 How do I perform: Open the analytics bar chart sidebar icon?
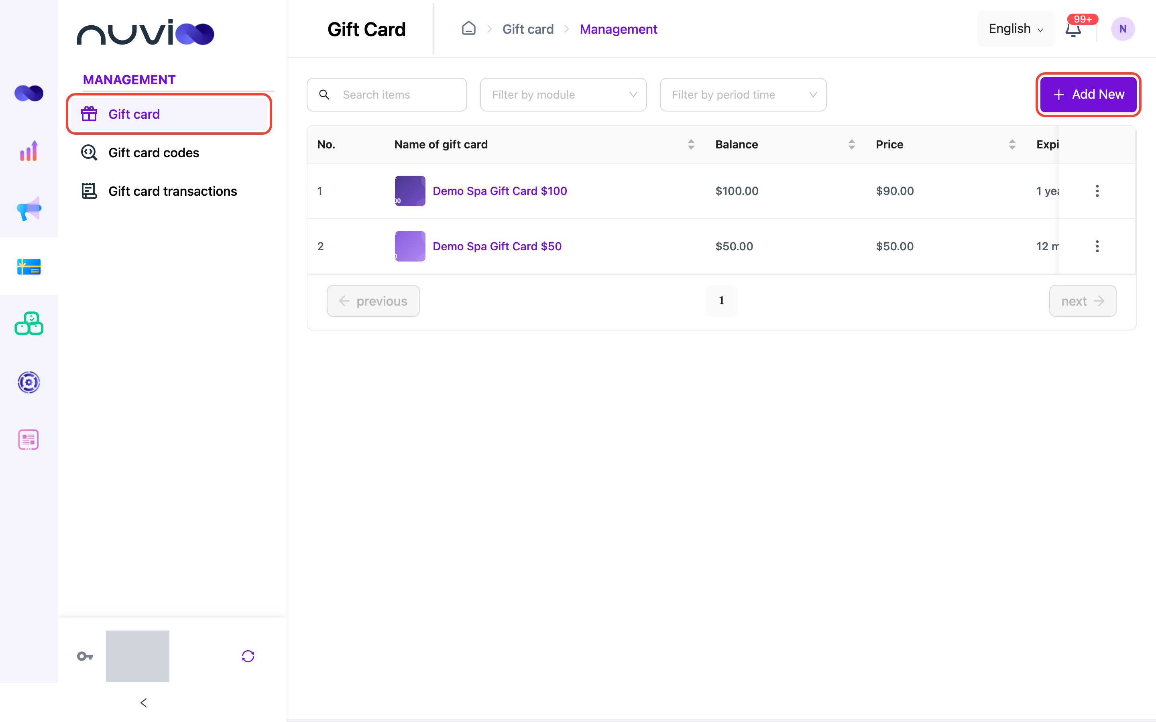point(28,151)
